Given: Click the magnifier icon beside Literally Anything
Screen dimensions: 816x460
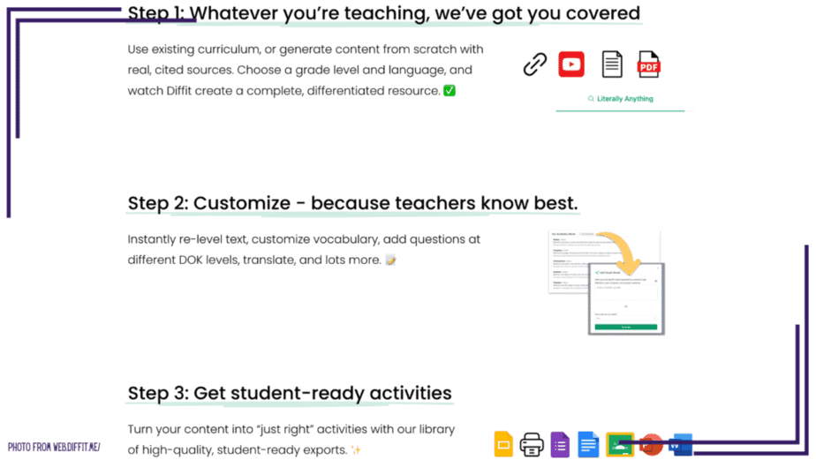Looking at the screenshot, I should 591,98.
